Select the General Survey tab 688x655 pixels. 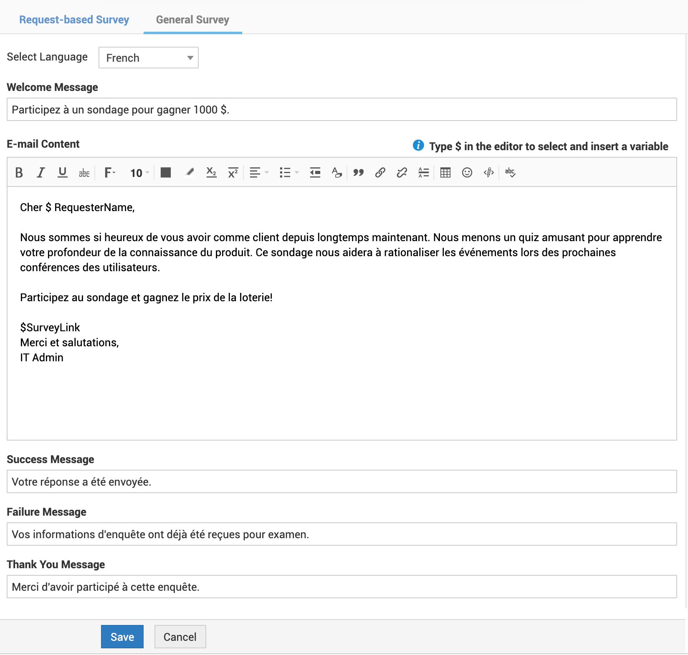point(192,20)
